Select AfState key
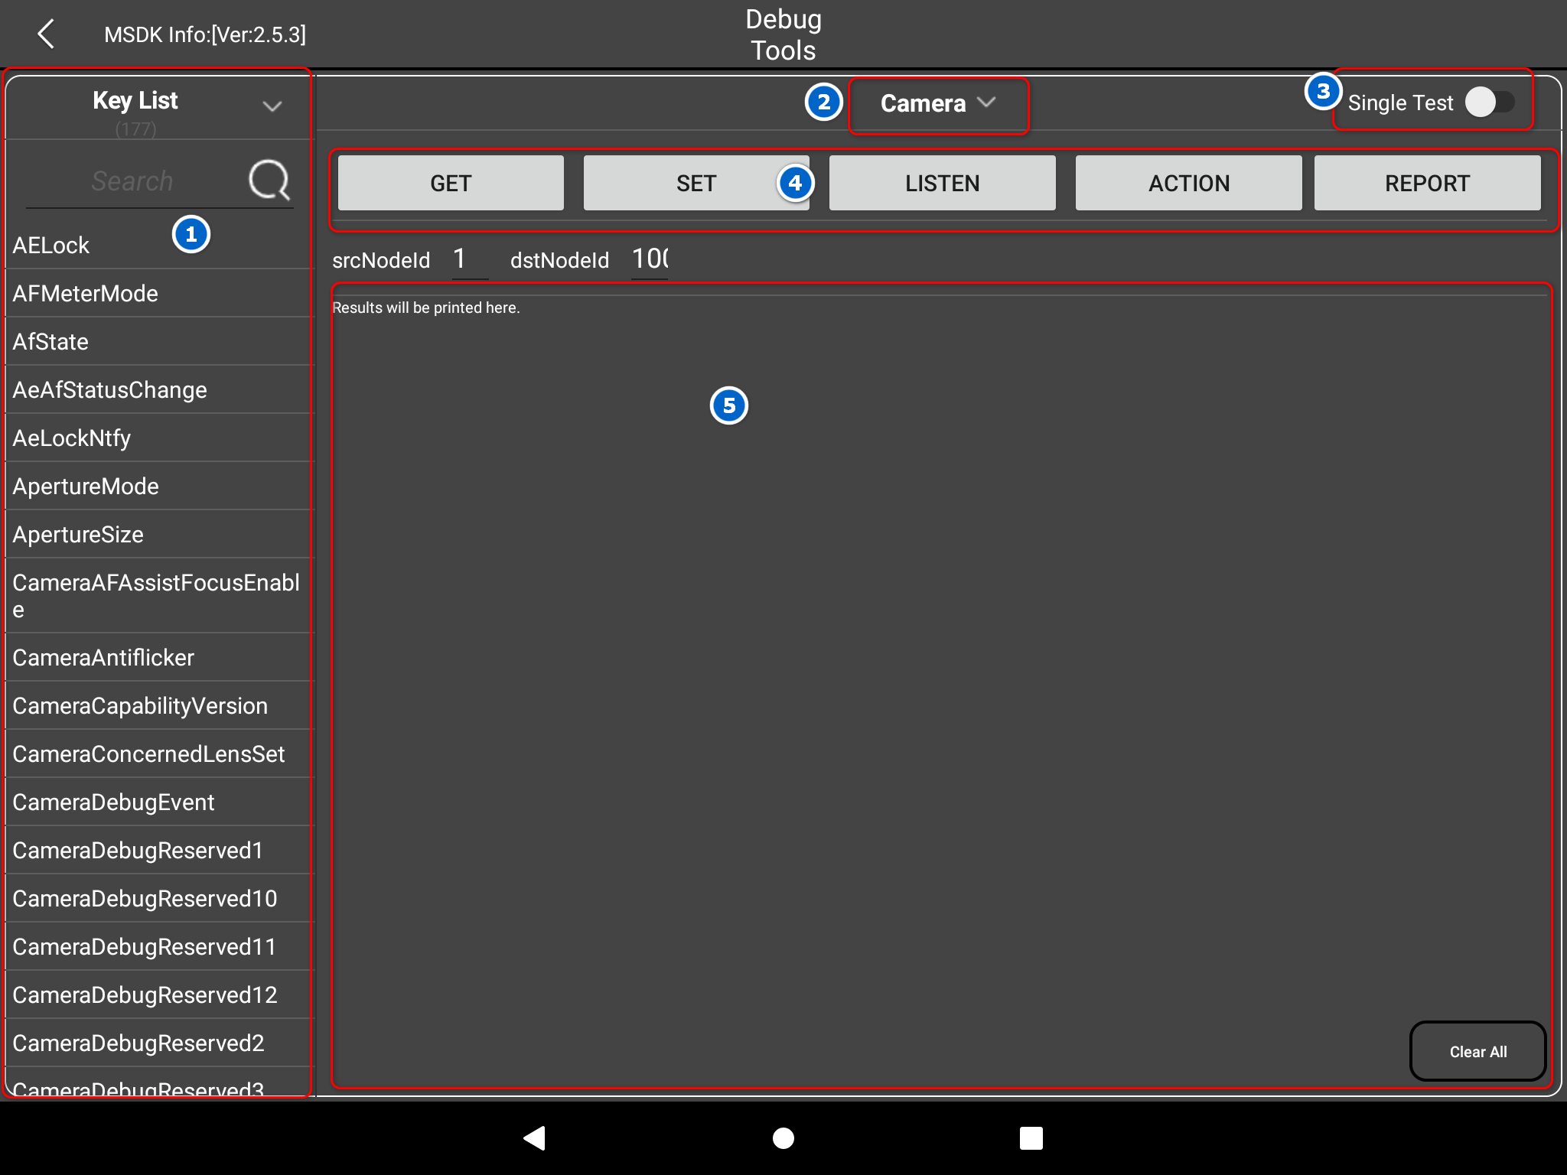1567x1175 pixels. click(158, 341)
